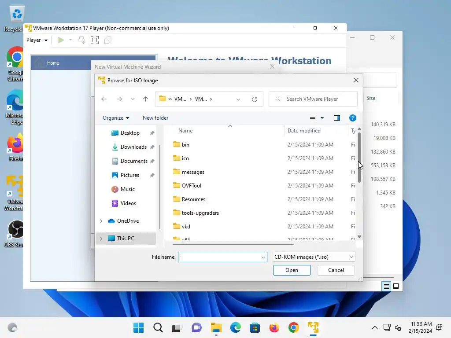Open OBS Studio desktop shortcut
Viewport: 451px width, 338px height.
click(x=14, y=233)
